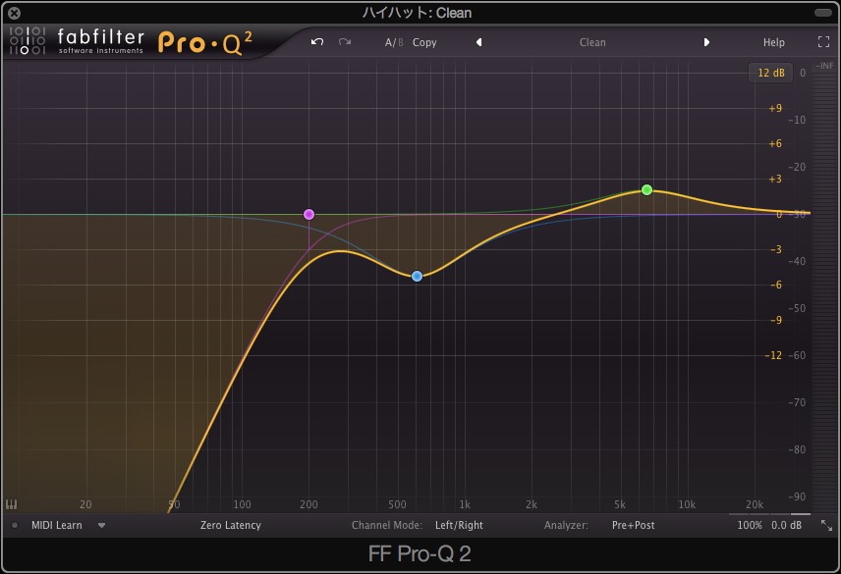
Task: Toggle the MIDI Learn indicator dot
Action: point(15,525)
